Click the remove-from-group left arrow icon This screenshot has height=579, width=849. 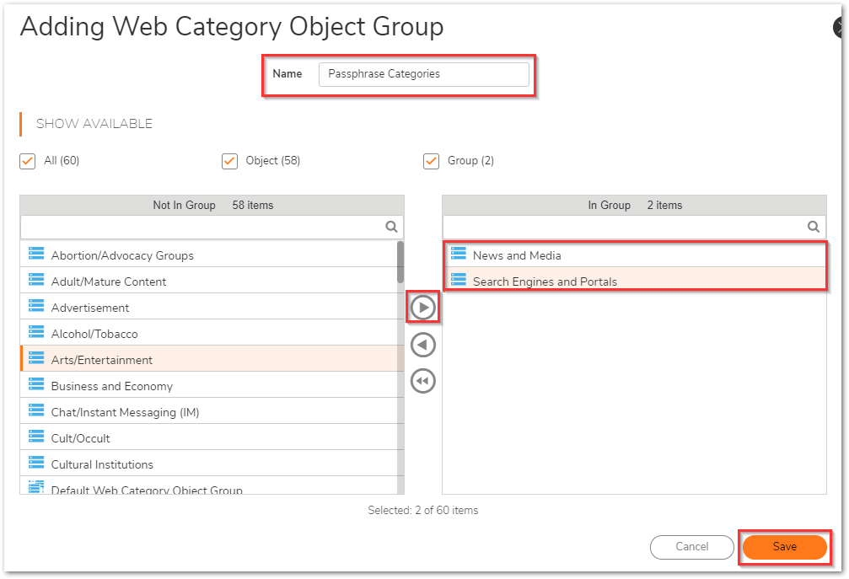pyautogui.click(x=423, y=345)
